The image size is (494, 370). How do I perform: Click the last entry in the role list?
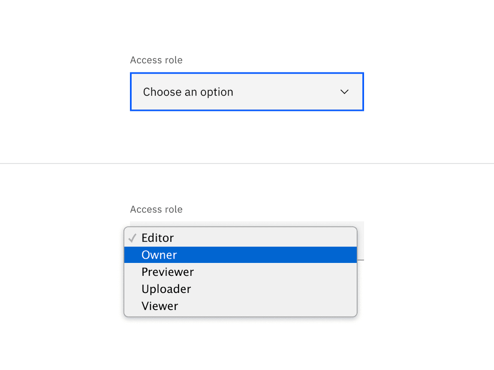(x=160, y=306)
